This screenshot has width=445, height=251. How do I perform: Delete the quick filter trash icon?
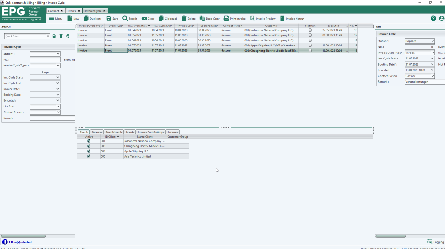click(x=61, y=36)
